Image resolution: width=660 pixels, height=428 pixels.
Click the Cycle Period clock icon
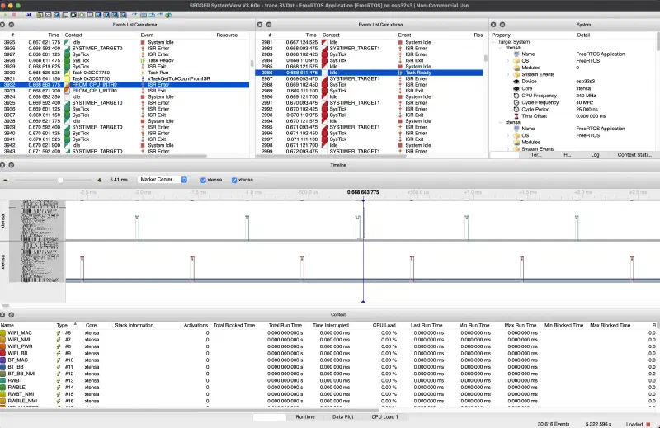tap(516, 109)
